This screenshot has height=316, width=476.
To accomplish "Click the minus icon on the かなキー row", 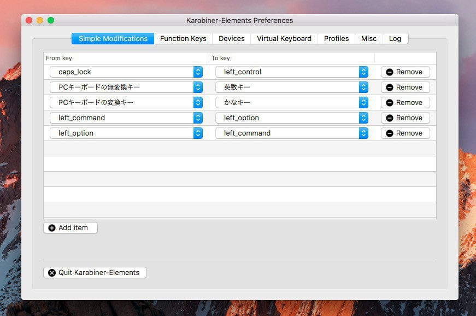I will pos(390,103).
